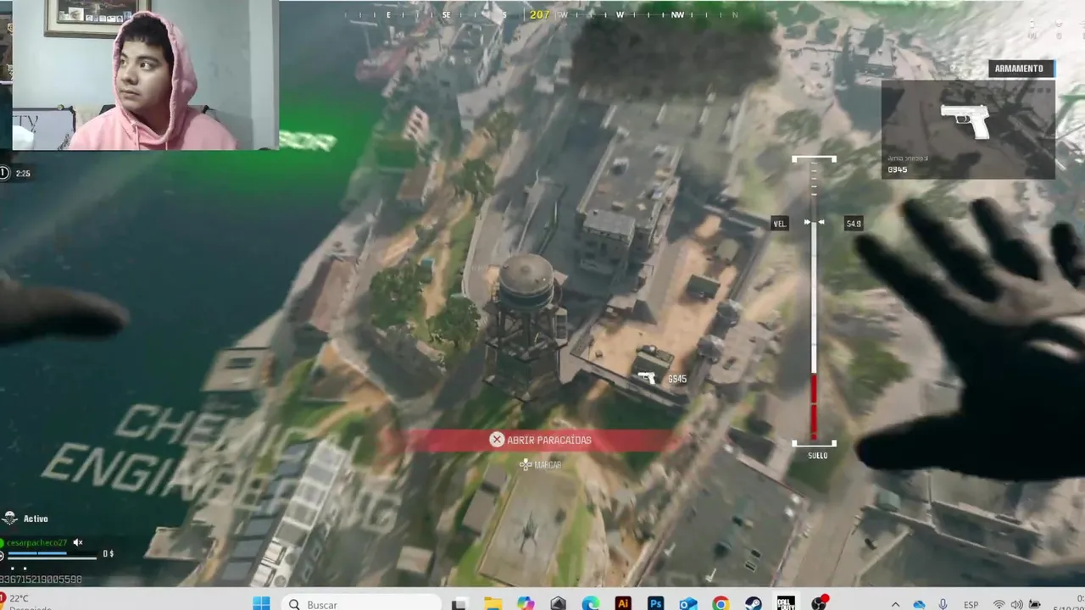Screen dimensions: 1085x610
Task: Open Task View from the taskbar
Action: coord(459,603)
